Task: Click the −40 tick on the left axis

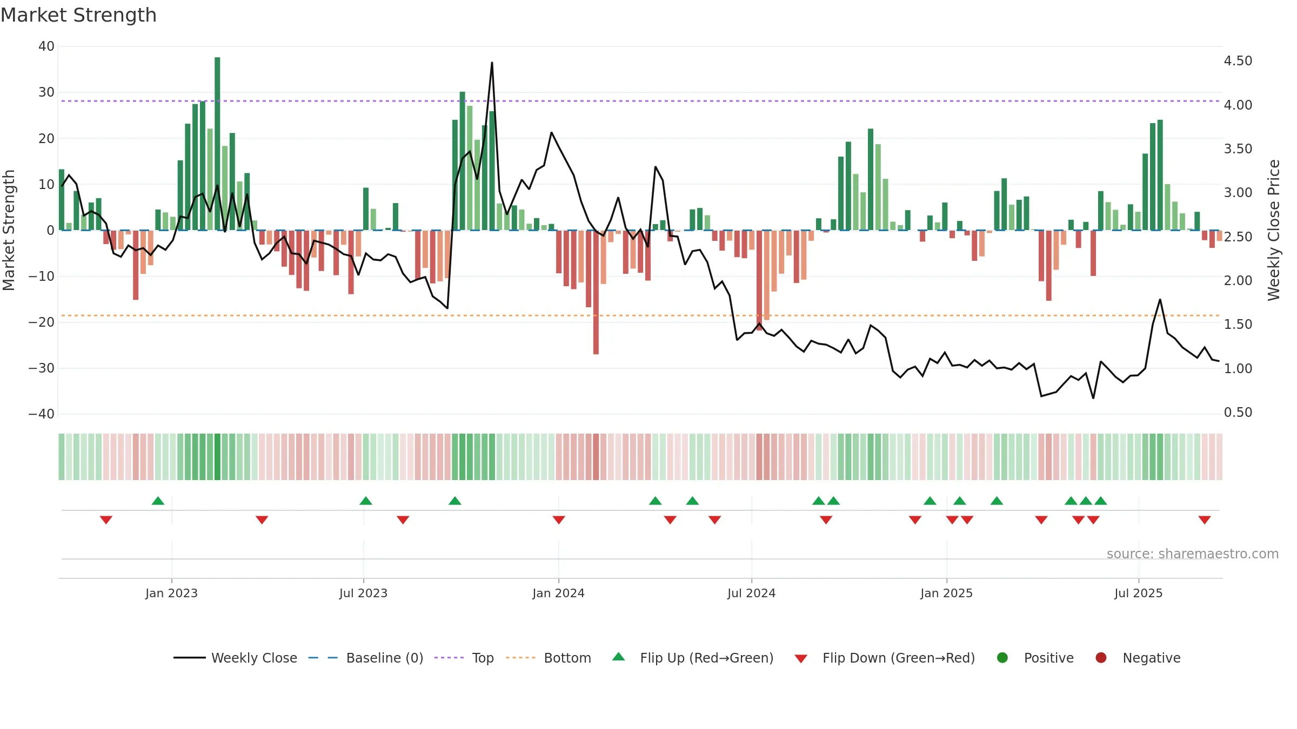Action: coord(42,414)
